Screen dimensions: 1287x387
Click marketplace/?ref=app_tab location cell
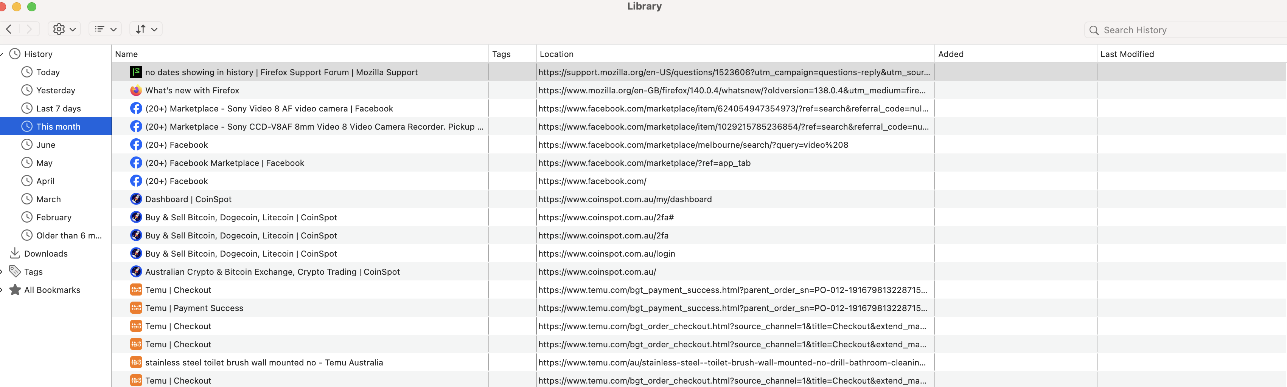pos(735,163)
